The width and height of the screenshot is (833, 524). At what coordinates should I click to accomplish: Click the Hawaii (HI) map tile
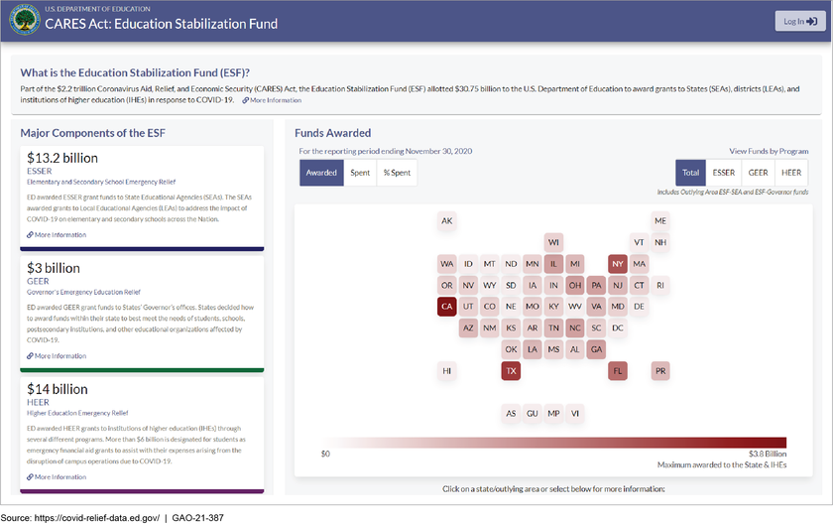447,371
